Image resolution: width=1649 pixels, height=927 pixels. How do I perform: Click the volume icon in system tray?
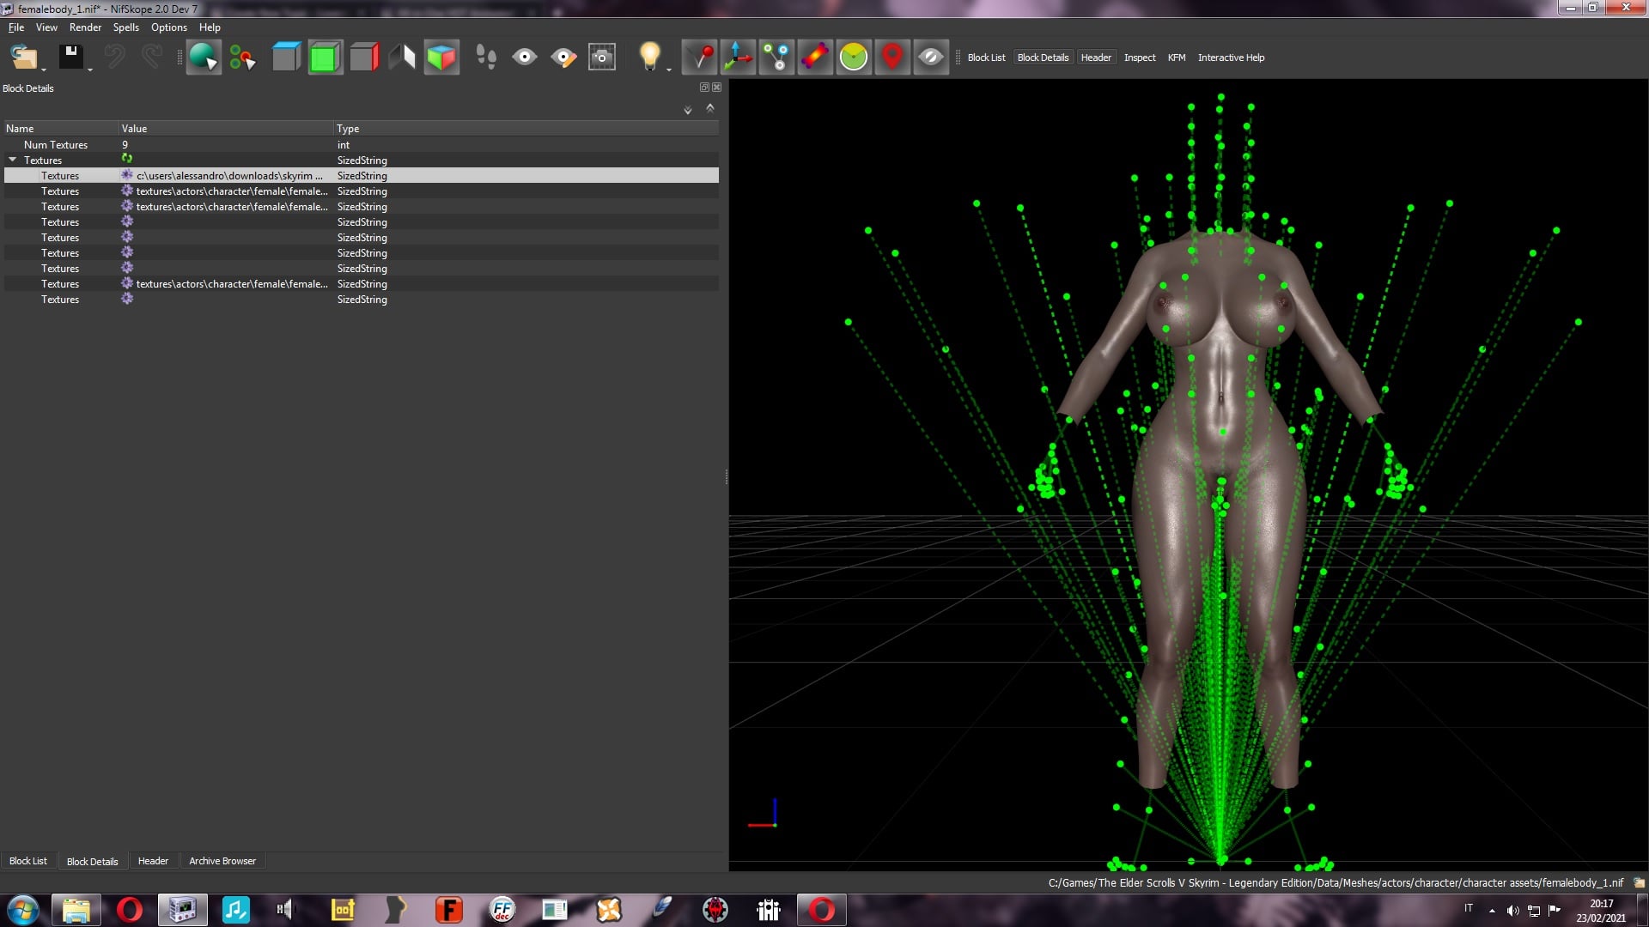1513,910
